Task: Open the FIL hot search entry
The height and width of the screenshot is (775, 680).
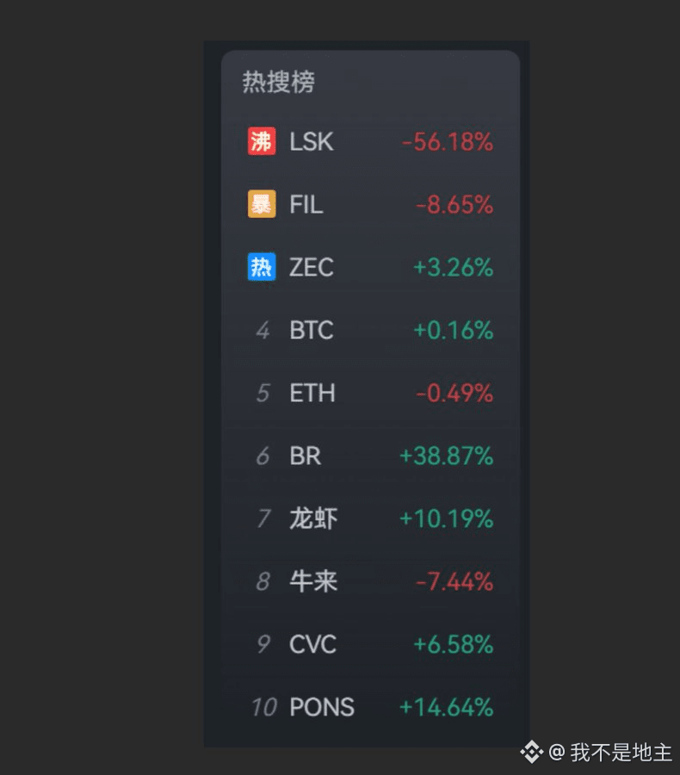Action: (x=370, y=204)
